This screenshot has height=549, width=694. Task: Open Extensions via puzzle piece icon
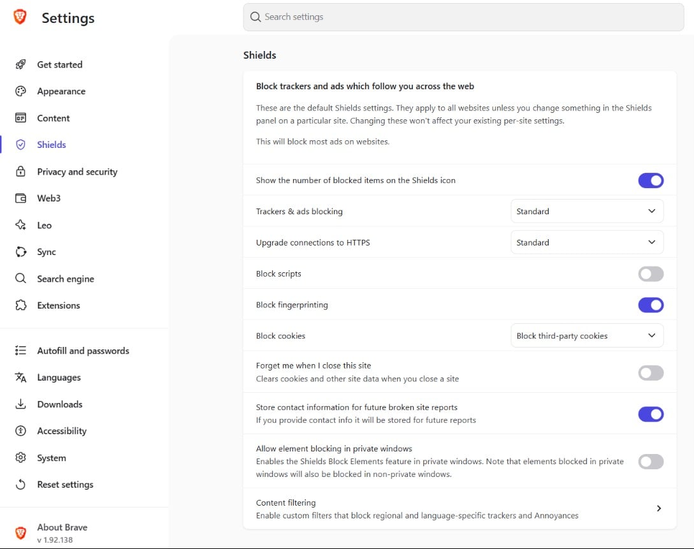click(x=20, y=305)
